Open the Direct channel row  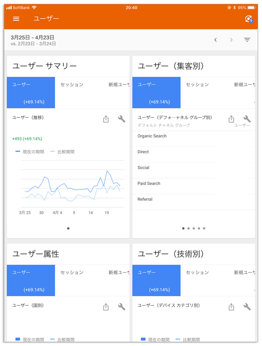click(194, 154)
